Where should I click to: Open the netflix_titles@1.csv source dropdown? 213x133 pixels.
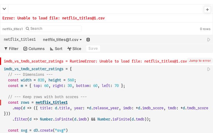tap(63, 40)
